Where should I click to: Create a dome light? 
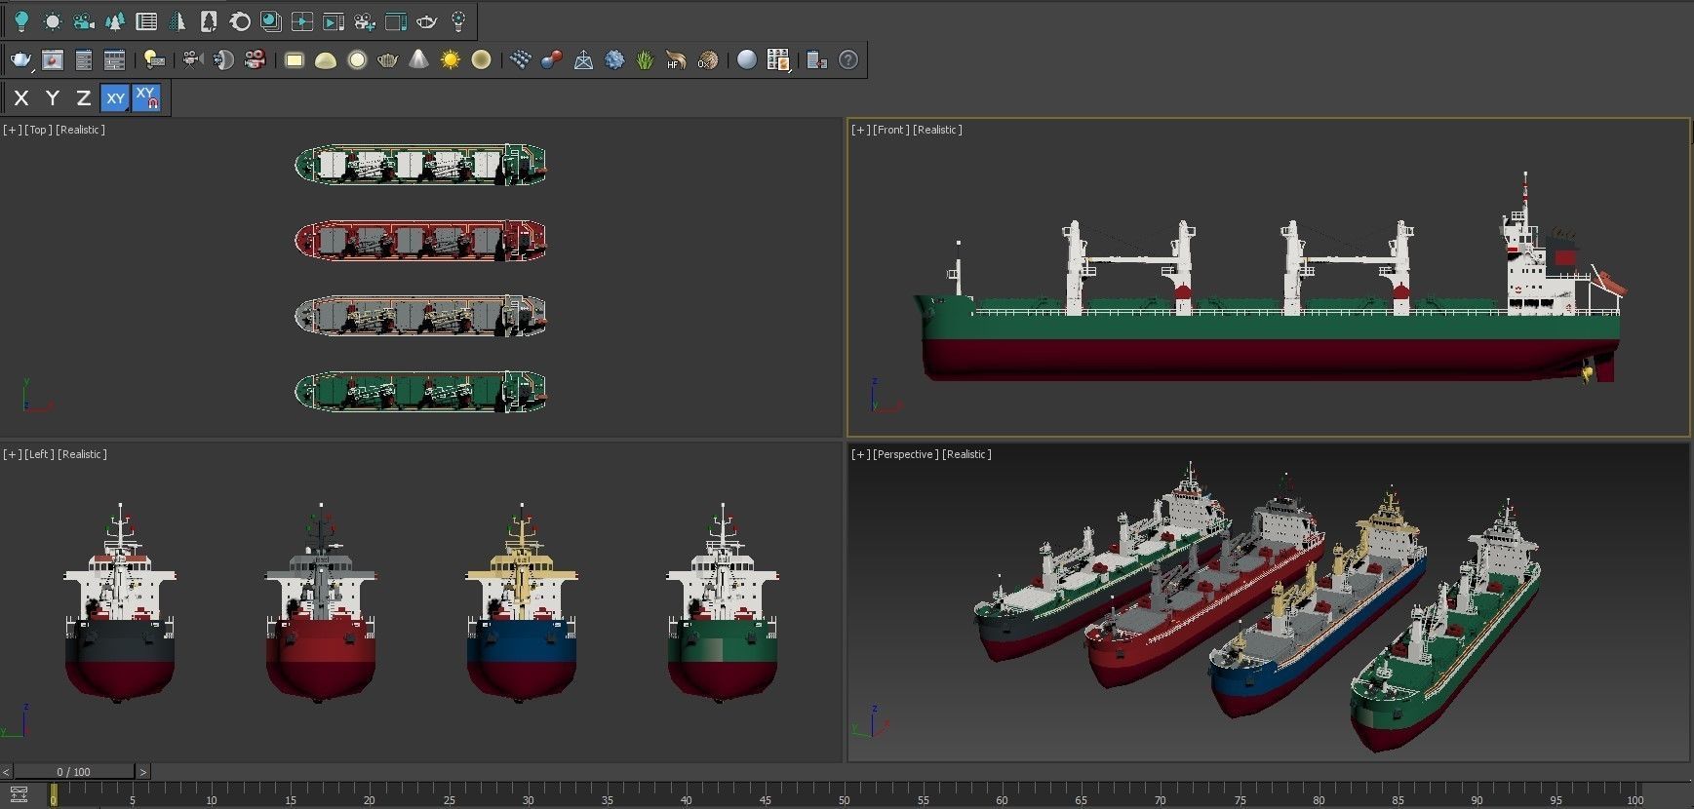click(x=326, y=60)
